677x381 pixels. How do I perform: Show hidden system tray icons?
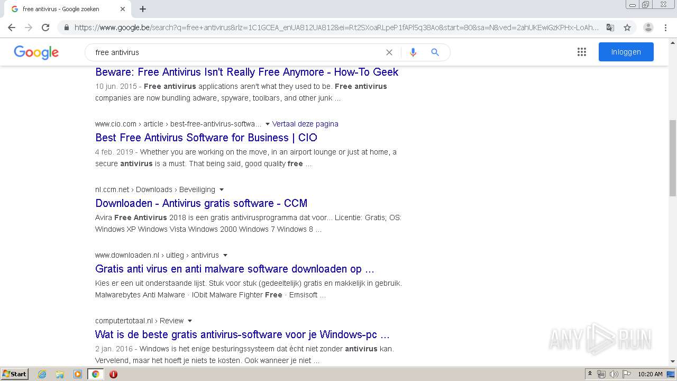pyautogui.click(x=590, y=374)
